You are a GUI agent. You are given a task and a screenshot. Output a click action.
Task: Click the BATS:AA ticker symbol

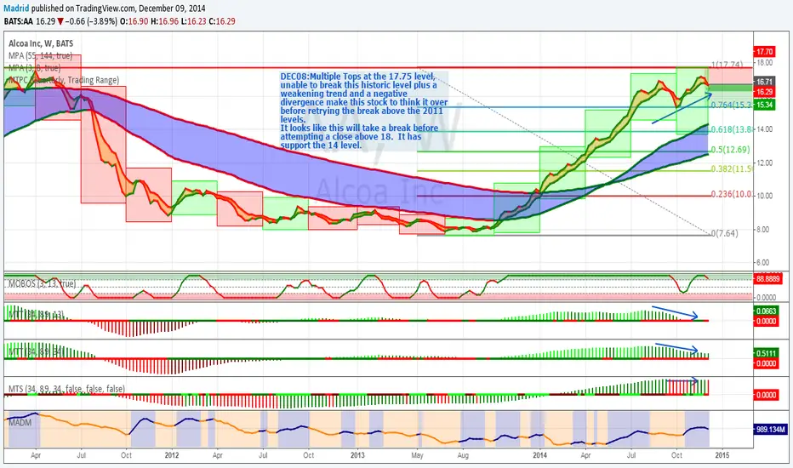18,21
